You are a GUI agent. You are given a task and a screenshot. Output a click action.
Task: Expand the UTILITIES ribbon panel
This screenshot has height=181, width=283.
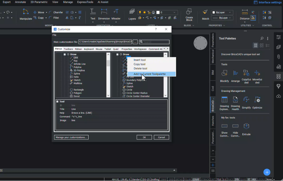click(x=247, y=26)
